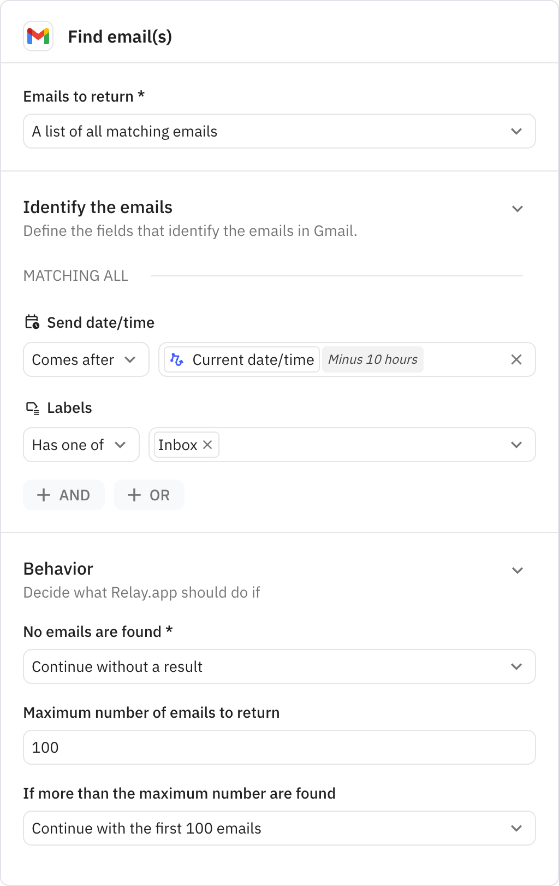Collapse the Identify the emails section
This screenshot has width=559, height=886.
(x=518, y=208)
